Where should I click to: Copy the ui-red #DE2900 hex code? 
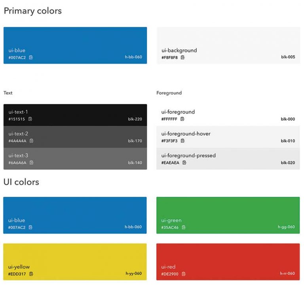pyautogui.click(x=184, y=274)
